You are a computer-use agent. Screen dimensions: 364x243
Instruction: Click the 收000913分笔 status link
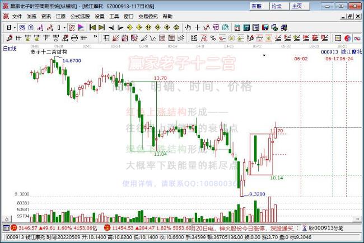click(326, 228)
